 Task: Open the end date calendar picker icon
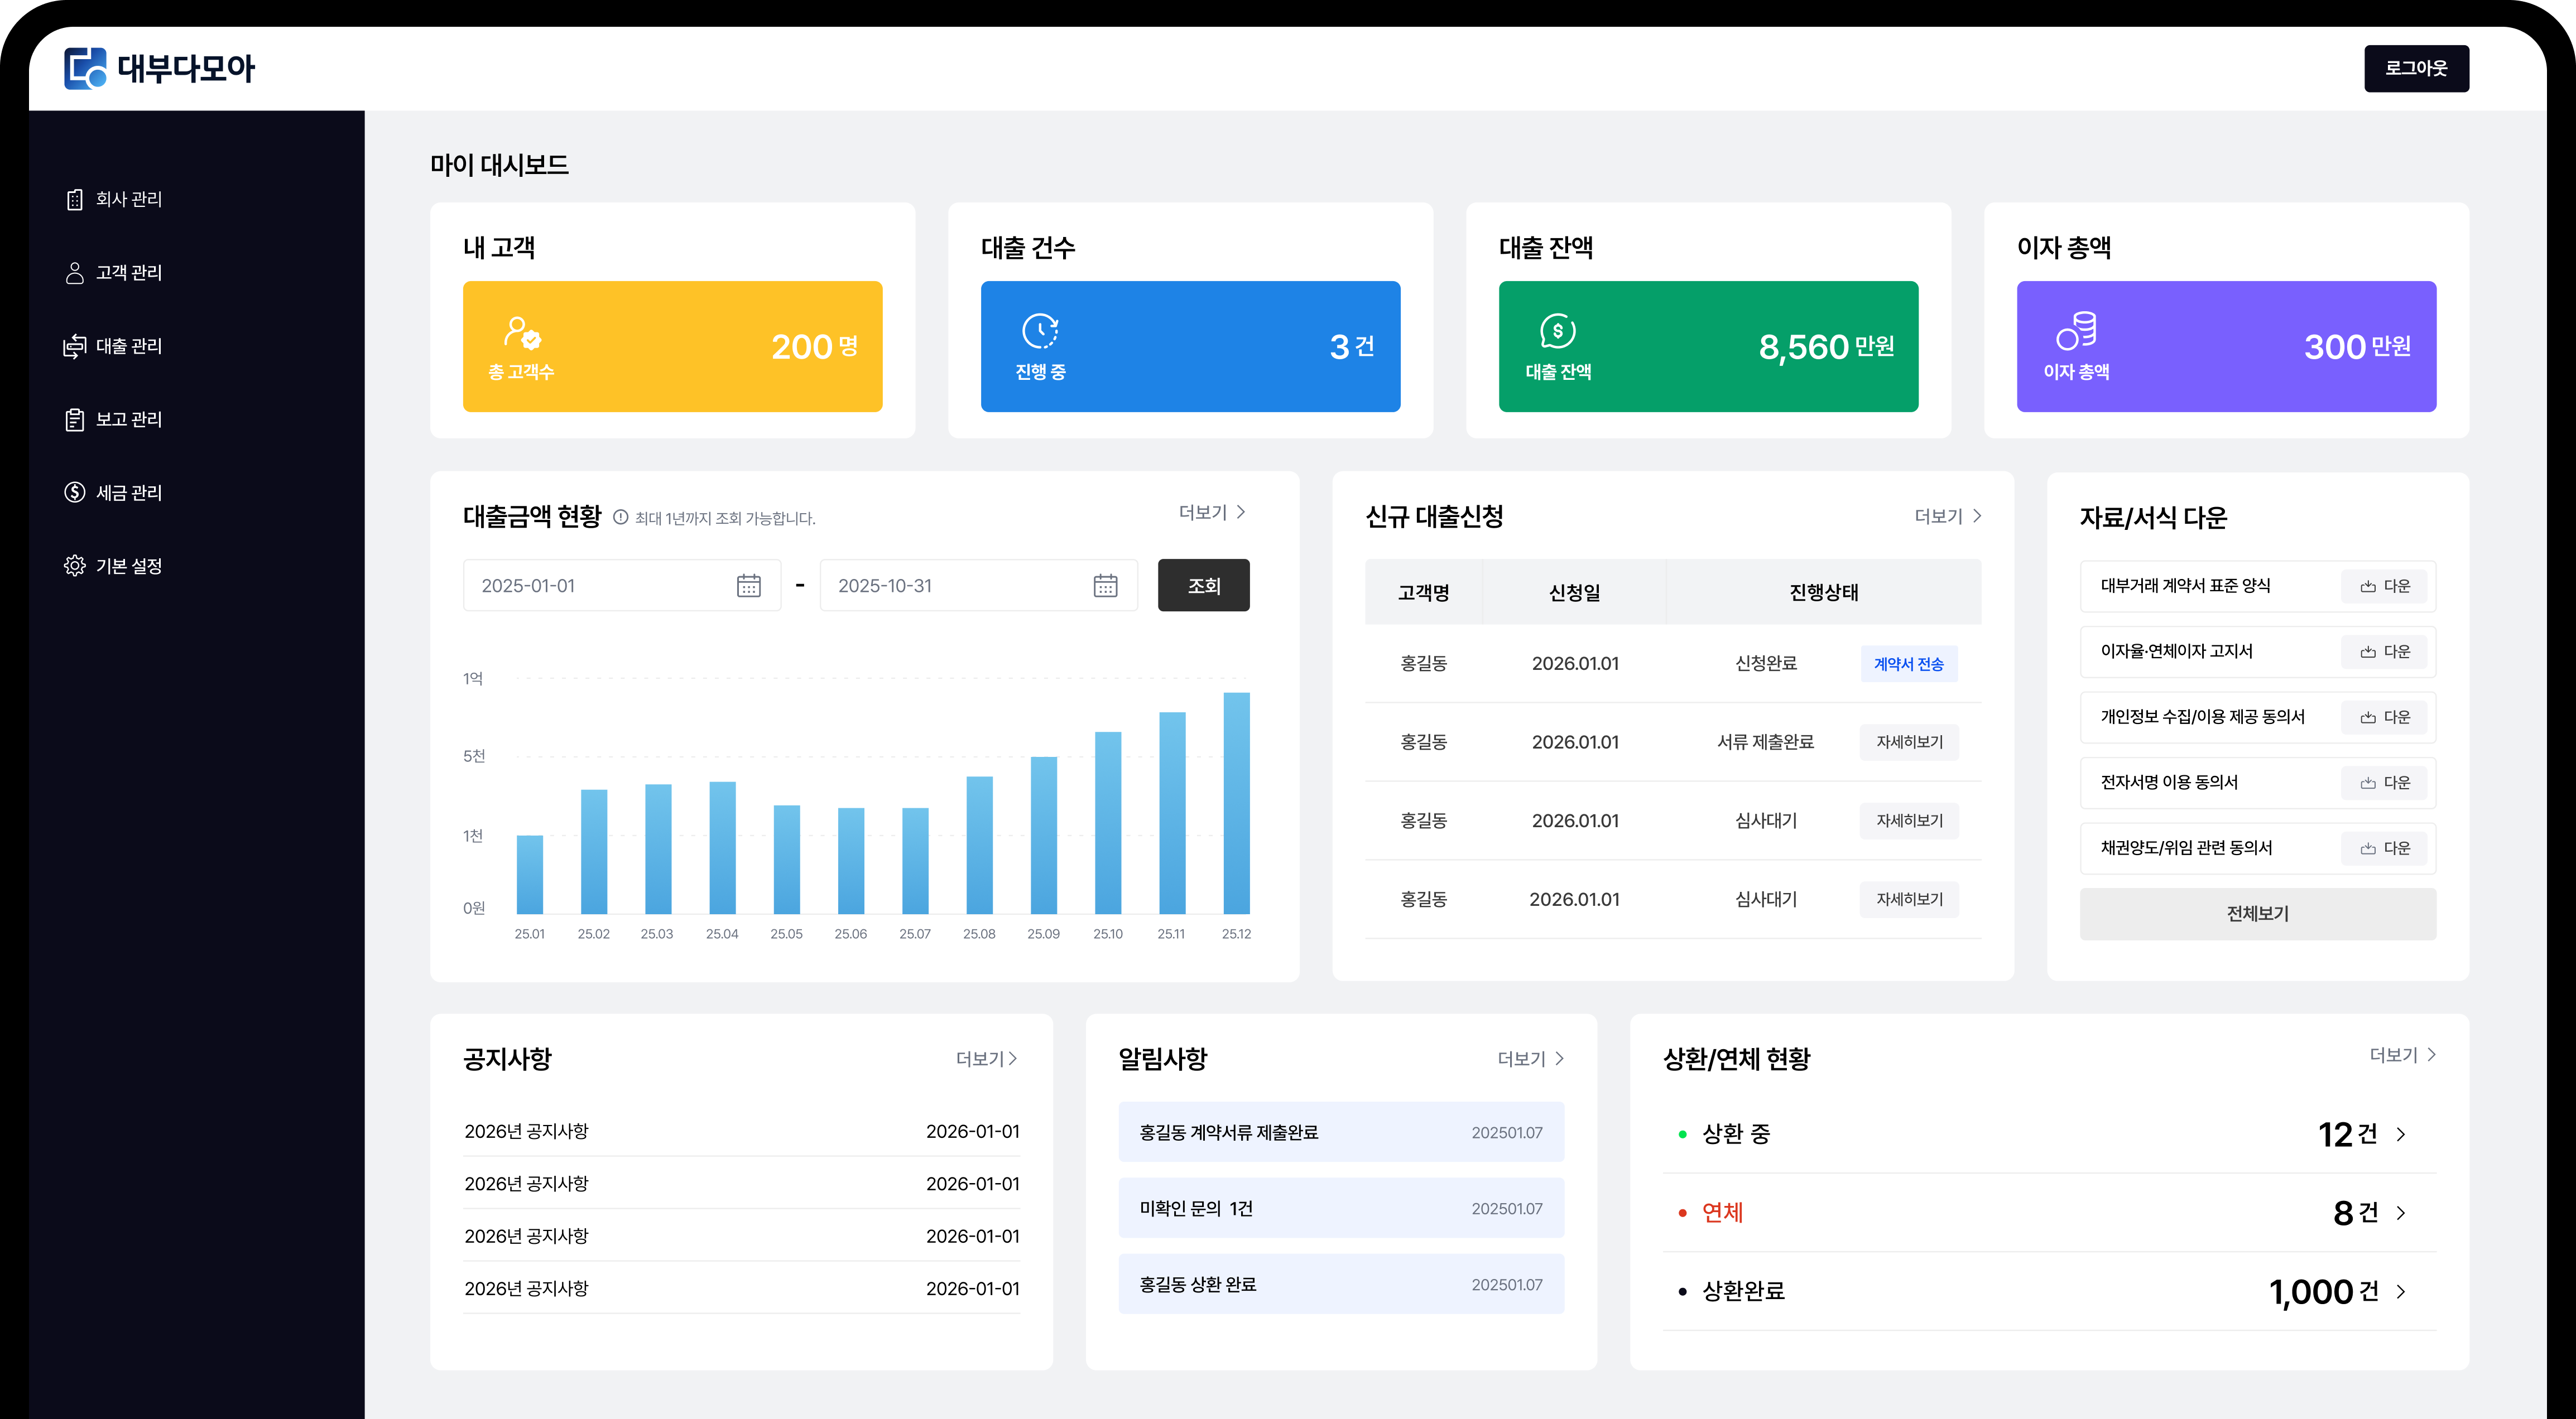coord(1105,586)
